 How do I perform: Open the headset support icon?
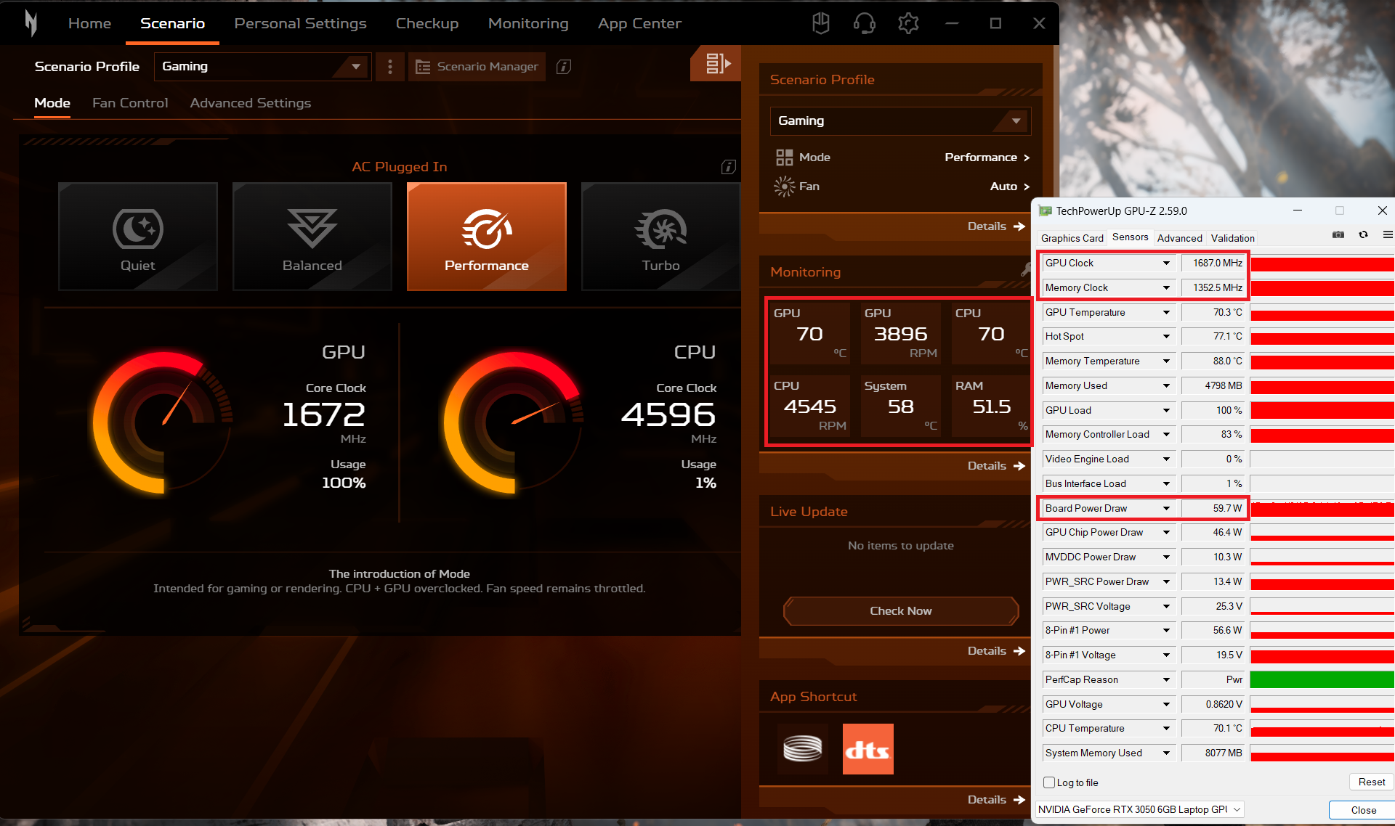[864, 23]
